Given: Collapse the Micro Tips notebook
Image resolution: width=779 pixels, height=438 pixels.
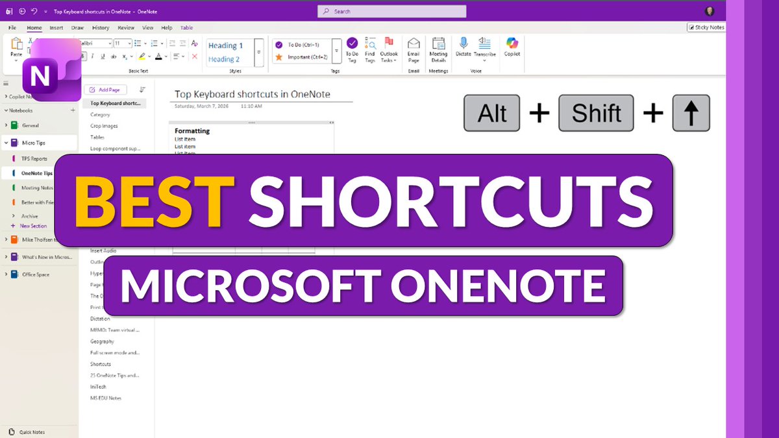Looking at the screenshot, I should 6,143.
